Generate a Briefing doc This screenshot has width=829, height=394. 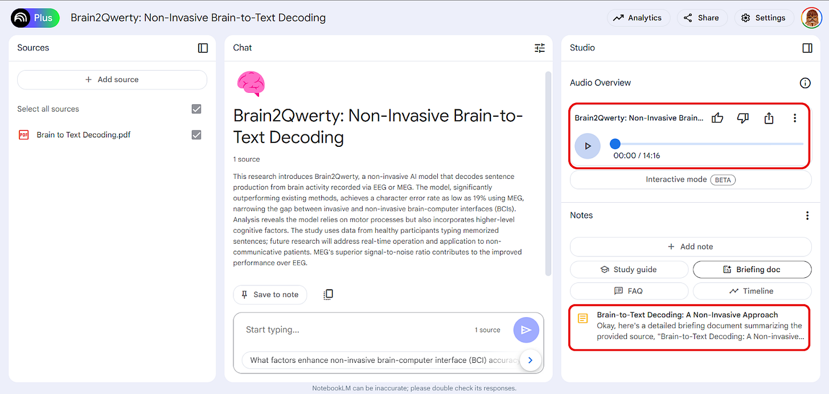point(752,269)
